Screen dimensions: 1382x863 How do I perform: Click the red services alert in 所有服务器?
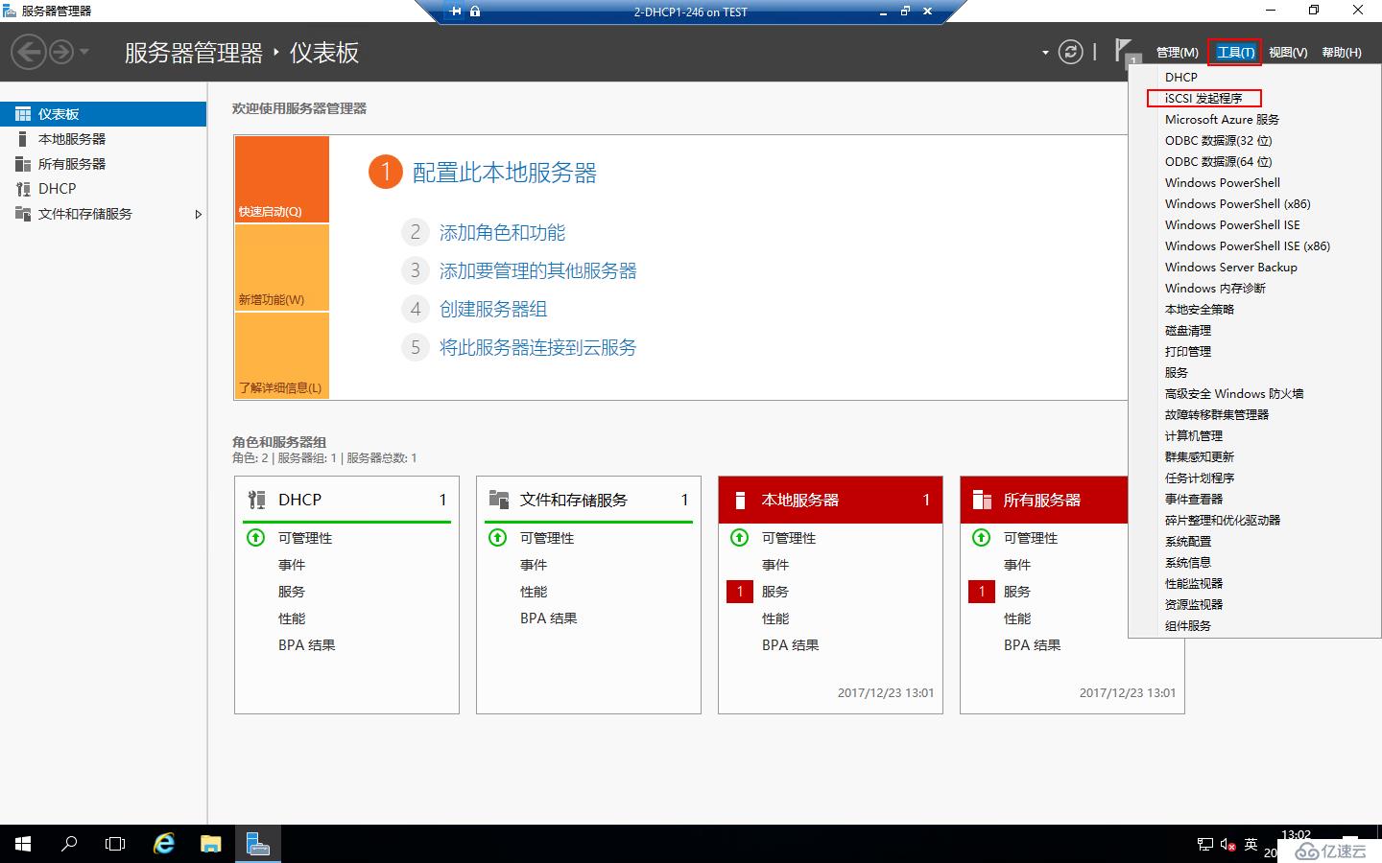point(982,592)
